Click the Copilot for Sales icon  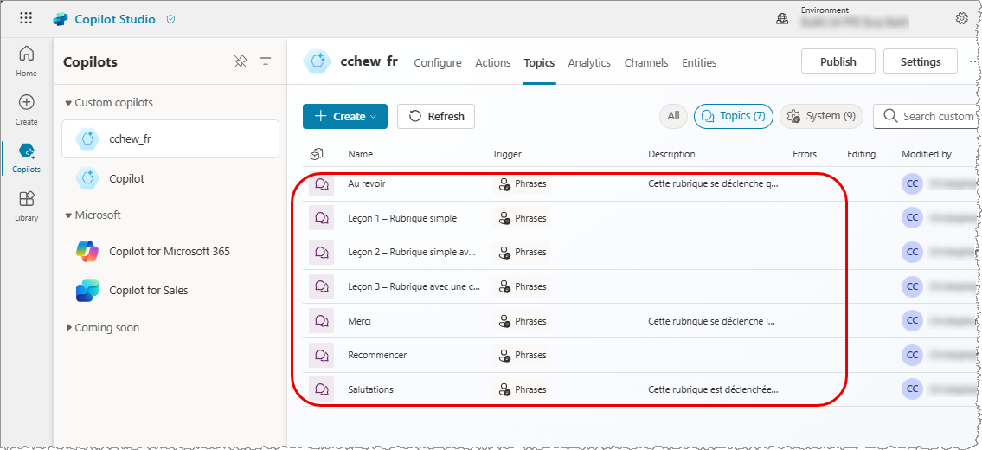(87, 290)
